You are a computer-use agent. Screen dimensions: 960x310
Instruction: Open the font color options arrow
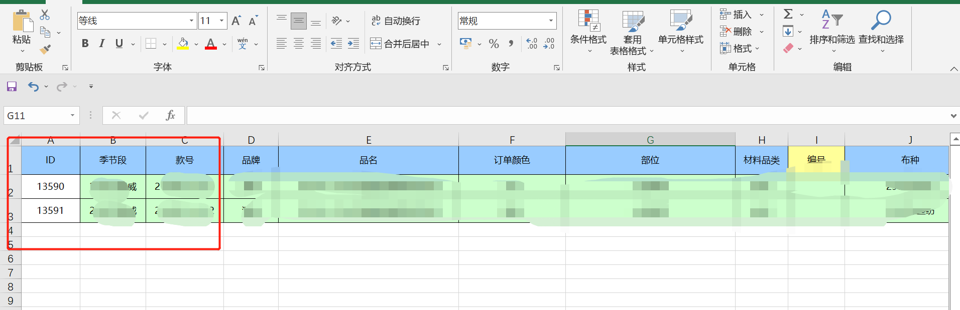pos(224,44)
